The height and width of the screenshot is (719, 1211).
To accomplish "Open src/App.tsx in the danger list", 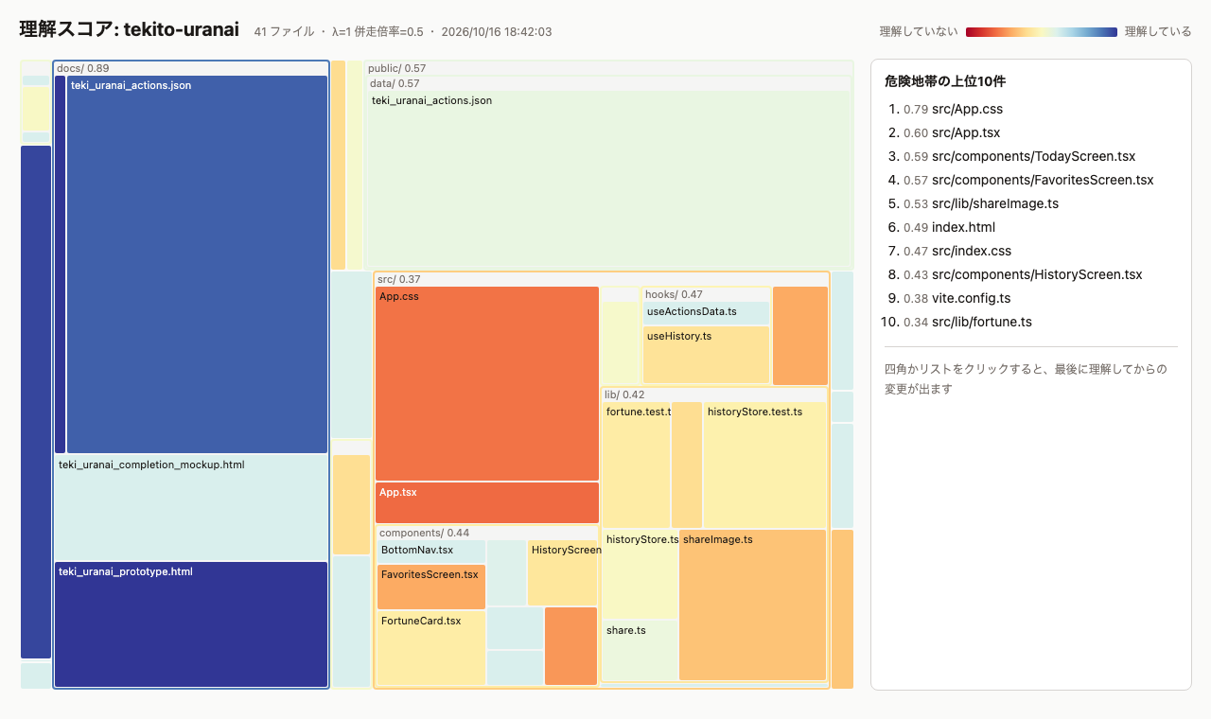I will tap(966, 132).
